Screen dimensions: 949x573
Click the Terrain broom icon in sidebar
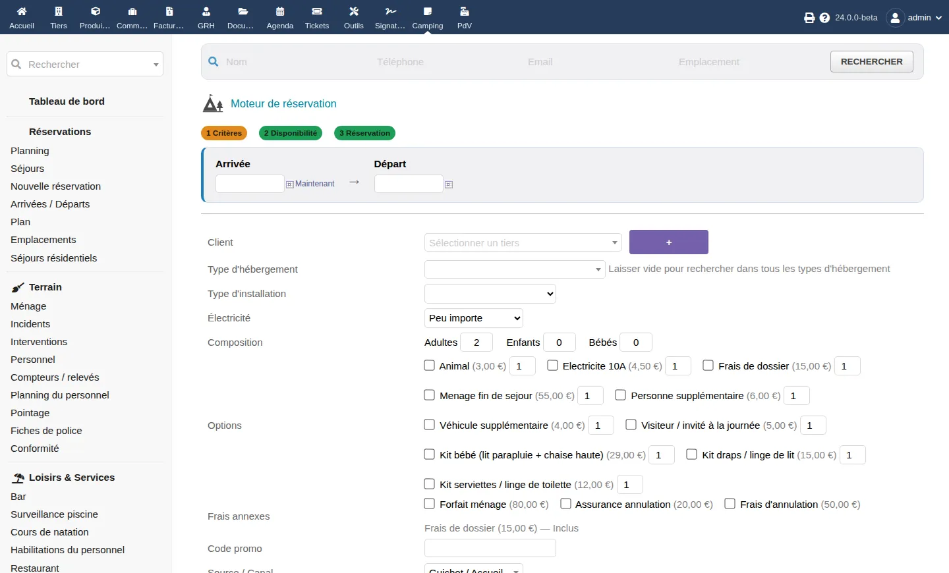pos(18,287)
